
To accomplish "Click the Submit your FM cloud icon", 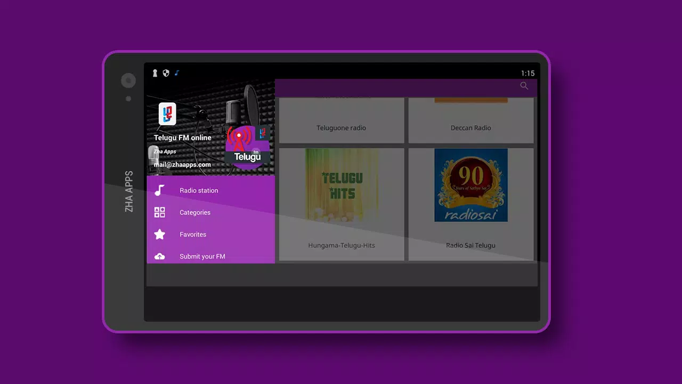I will pyautogui.click(x=159, y=257).
